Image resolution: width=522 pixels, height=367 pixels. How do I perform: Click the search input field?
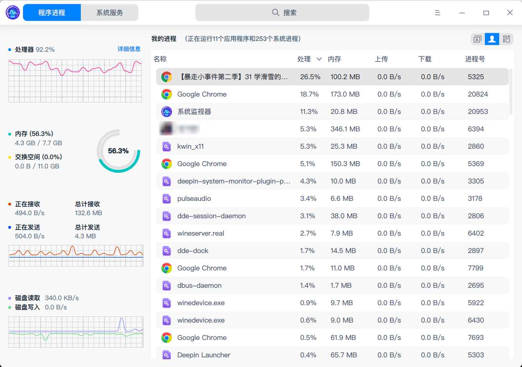[282, 12]
